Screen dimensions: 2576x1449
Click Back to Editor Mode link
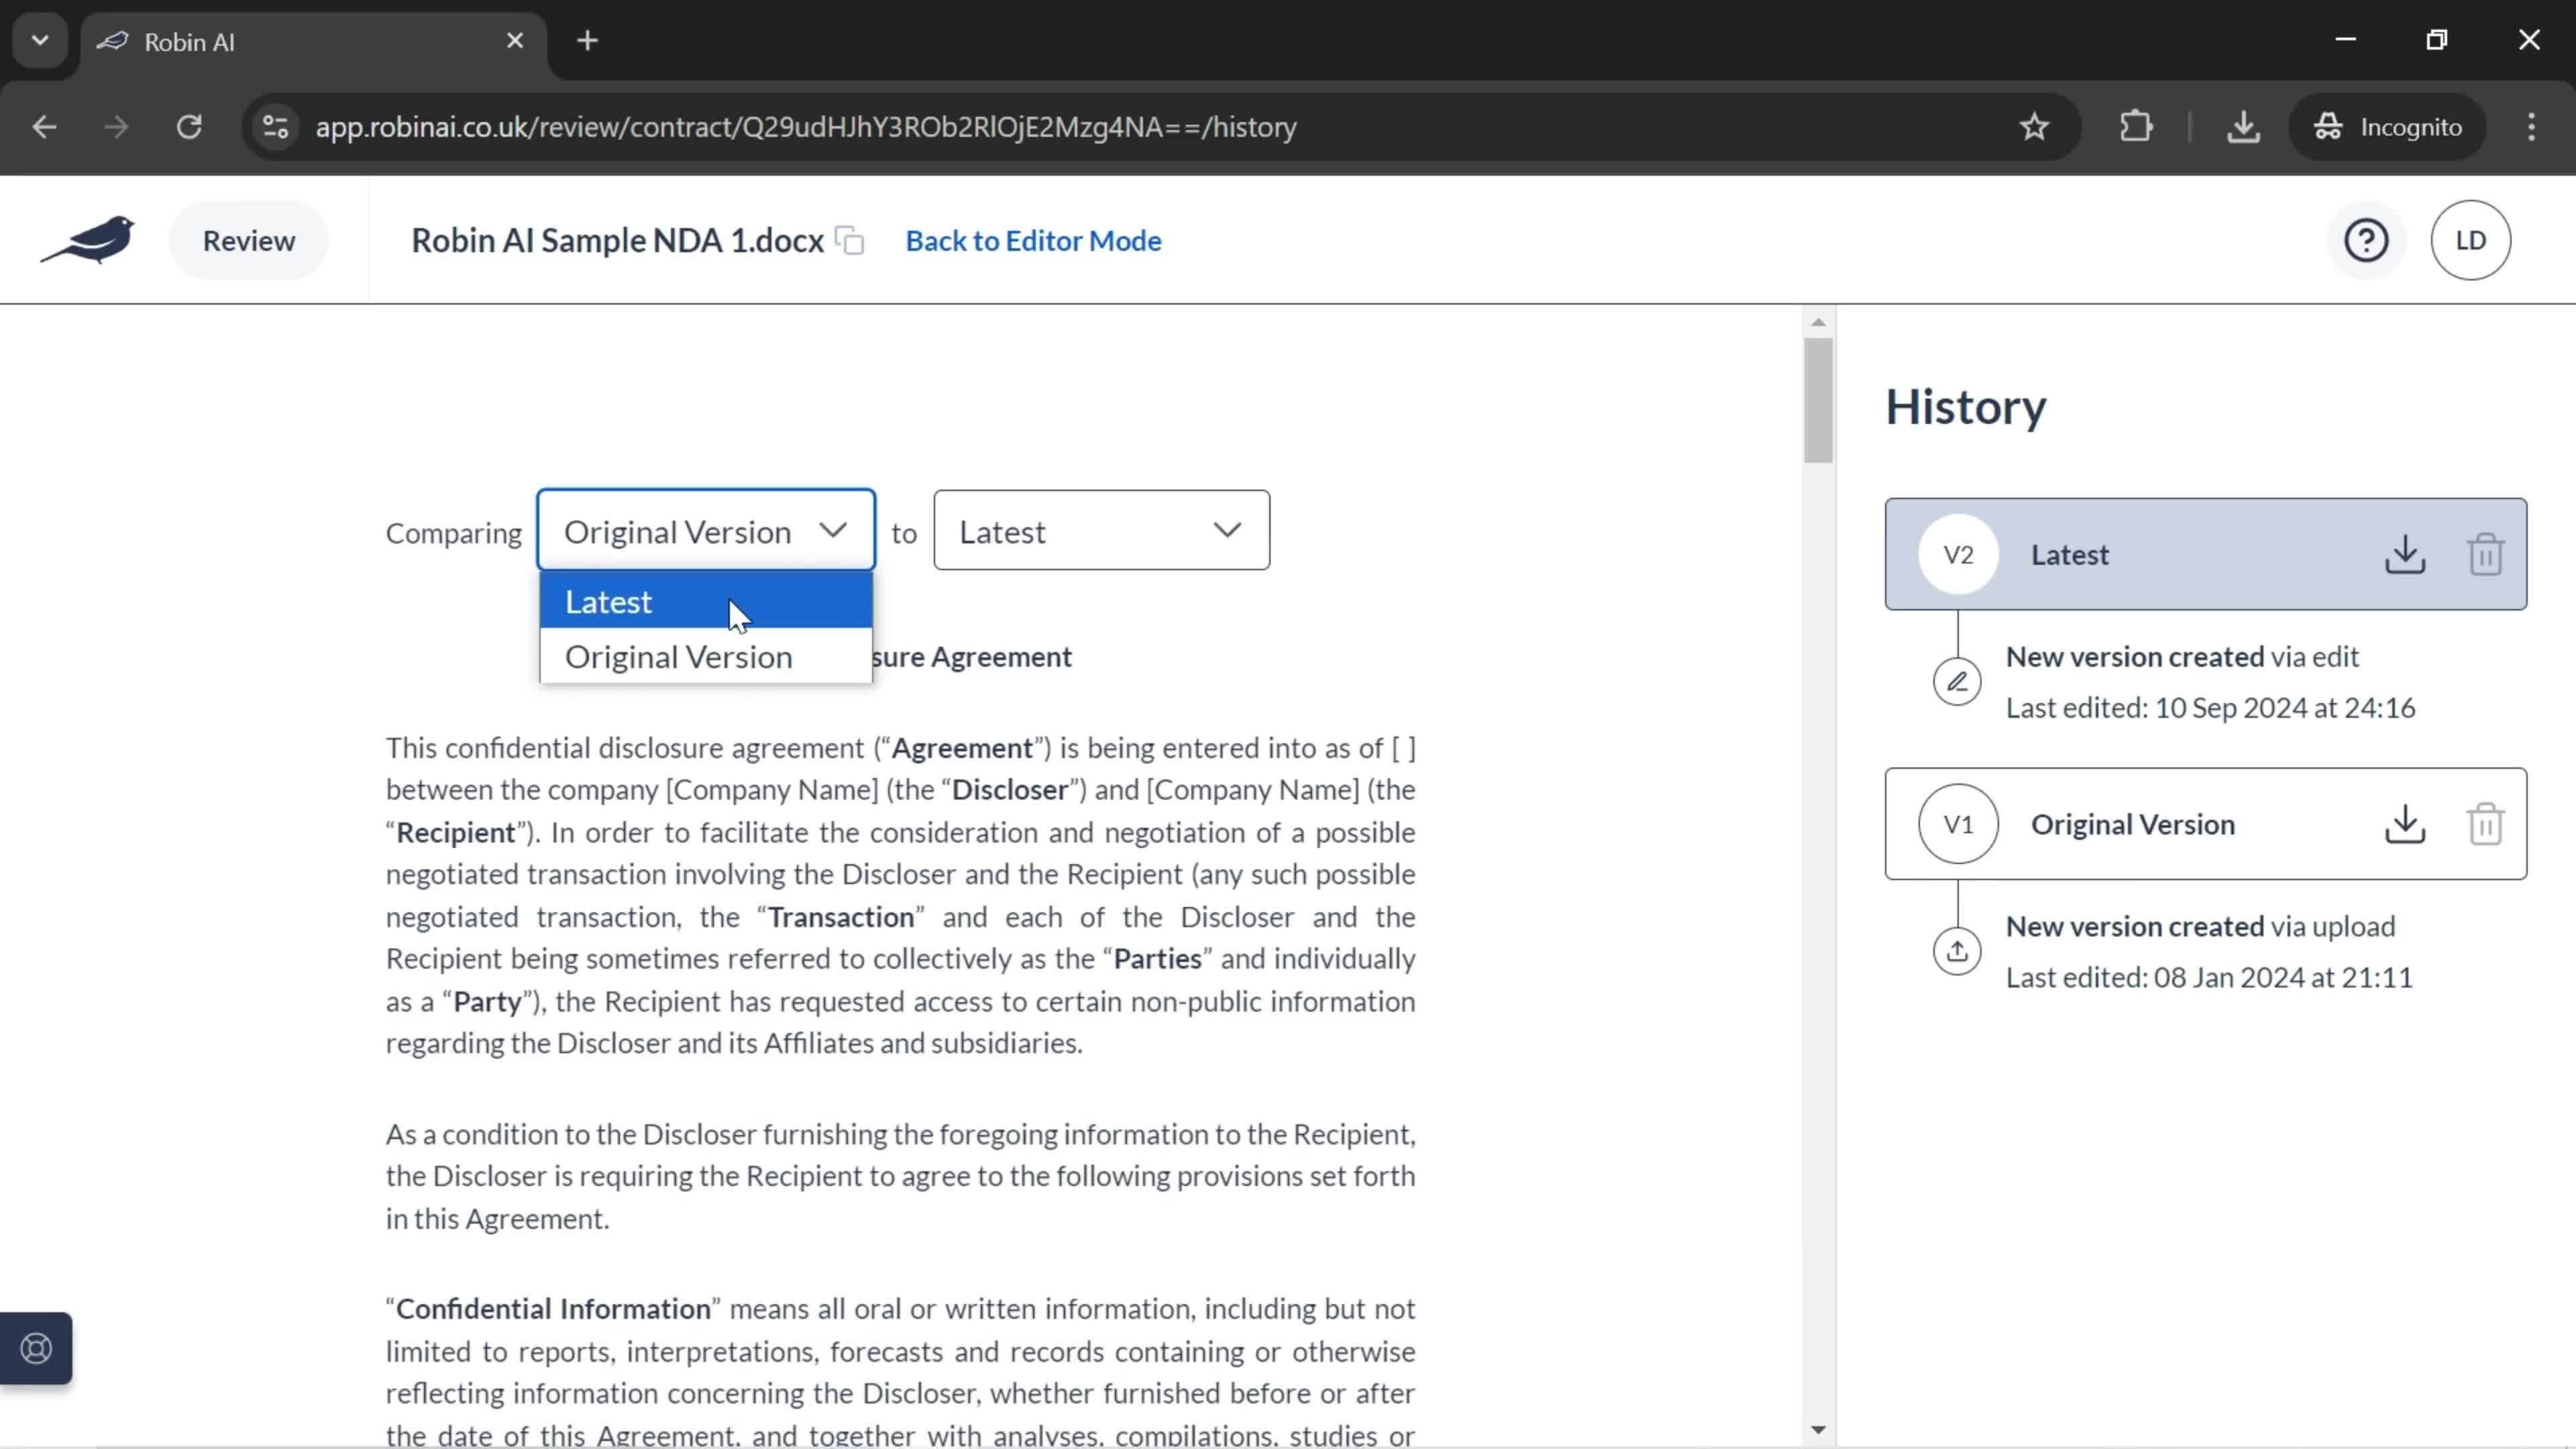(1033, 241)
